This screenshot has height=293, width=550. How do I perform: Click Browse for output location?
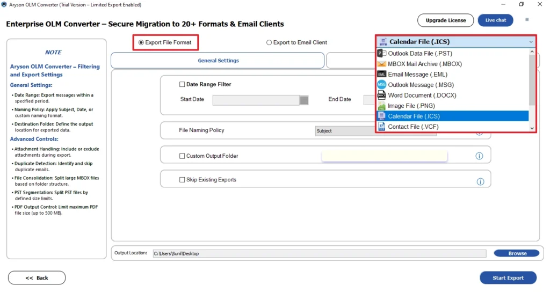tap(517, 253)
